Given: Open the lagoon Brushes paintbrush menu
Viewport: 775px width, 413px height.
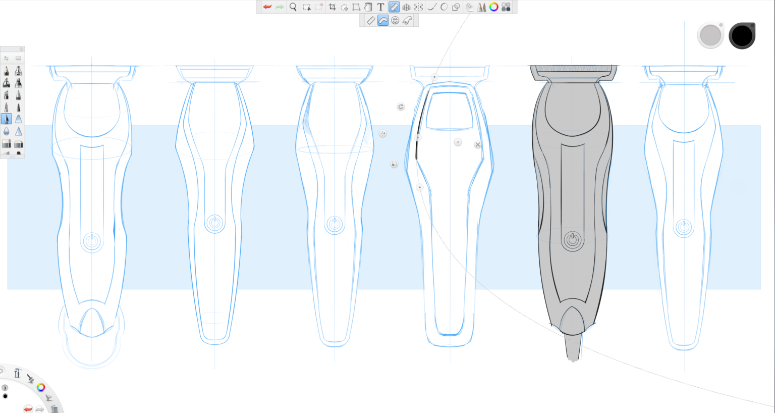Looking at the screenshot, I should tap(30, 378).
